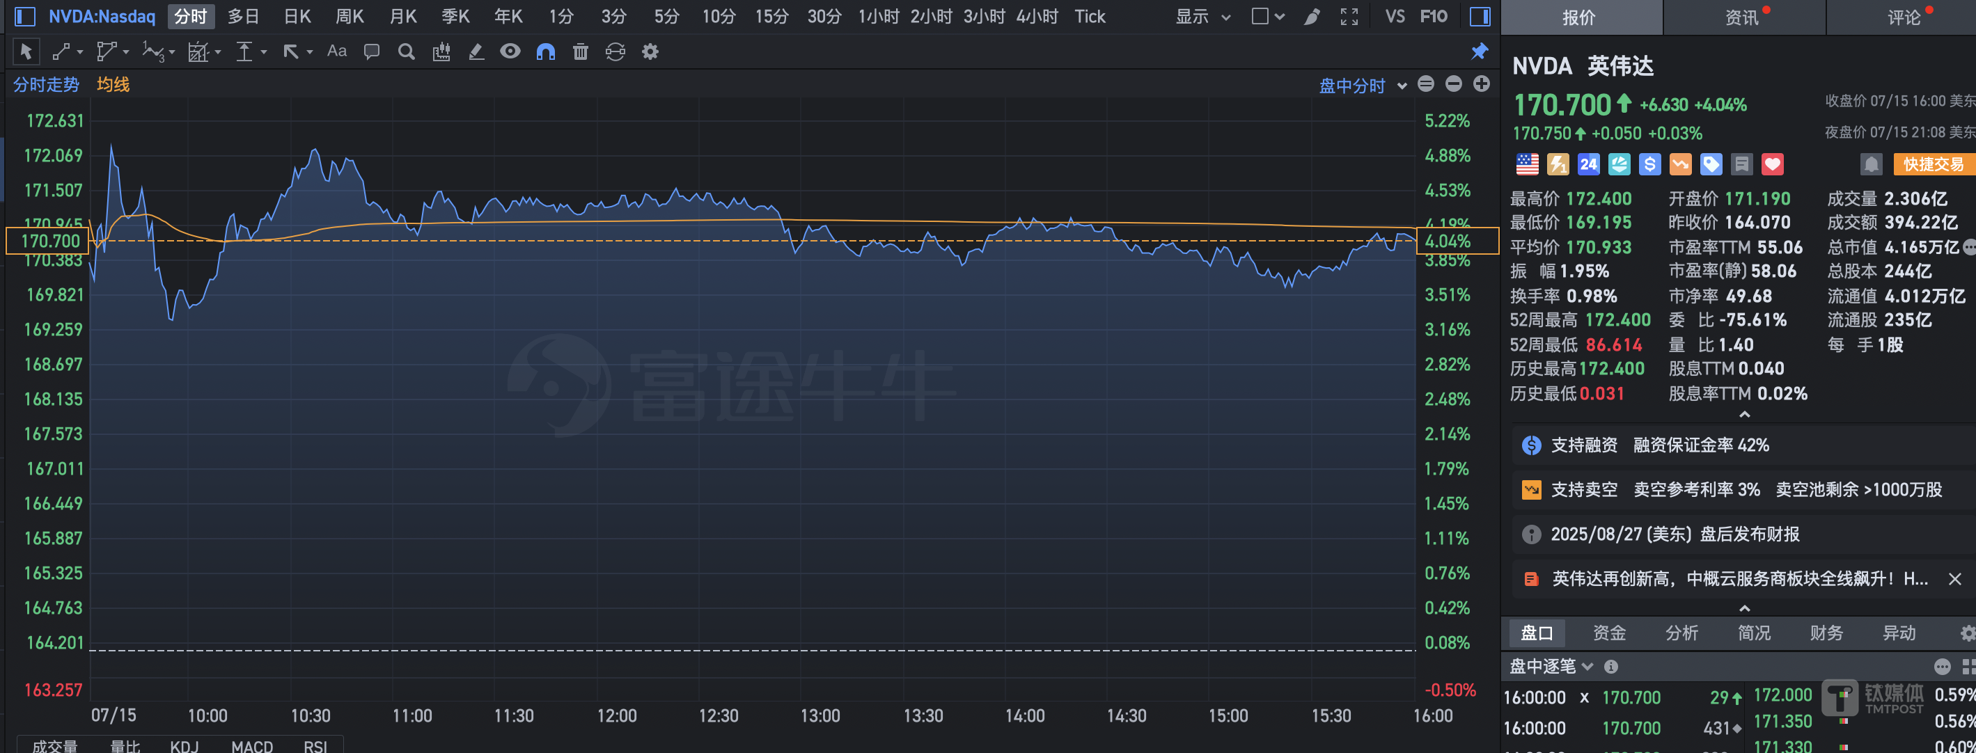This screenshot has width=1976, height=753.
Task: Open the chart settings gear icon
Action: [650, 52]
